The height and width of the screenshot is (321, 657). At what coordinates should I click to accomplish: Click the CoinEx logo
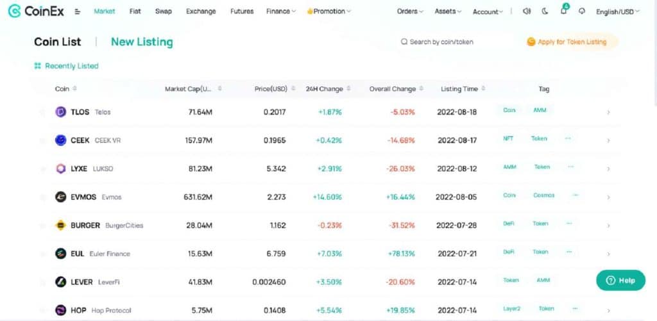click(x=36, y=12)
